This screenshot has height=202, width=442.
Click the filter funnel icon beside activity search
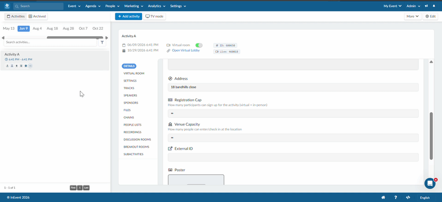102,42
